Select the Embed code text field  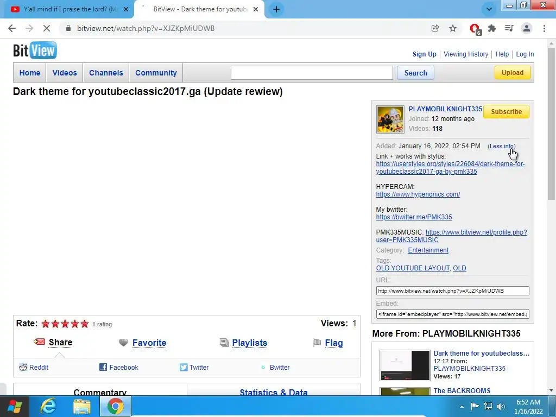[452, 314]
